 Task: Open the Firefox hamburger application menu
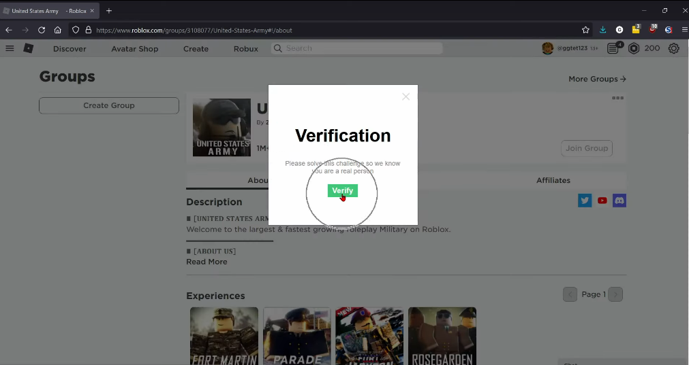pyautogui.click(x=684, y=30)
